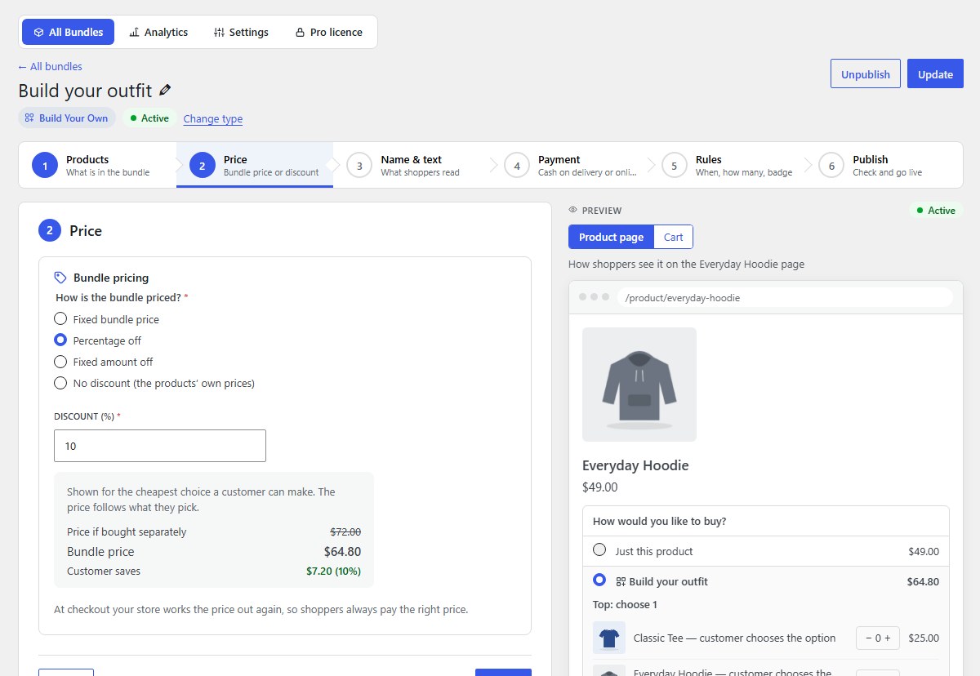
Task: Increase the Classic Tee quantity with plus
Action: [889, 638]
